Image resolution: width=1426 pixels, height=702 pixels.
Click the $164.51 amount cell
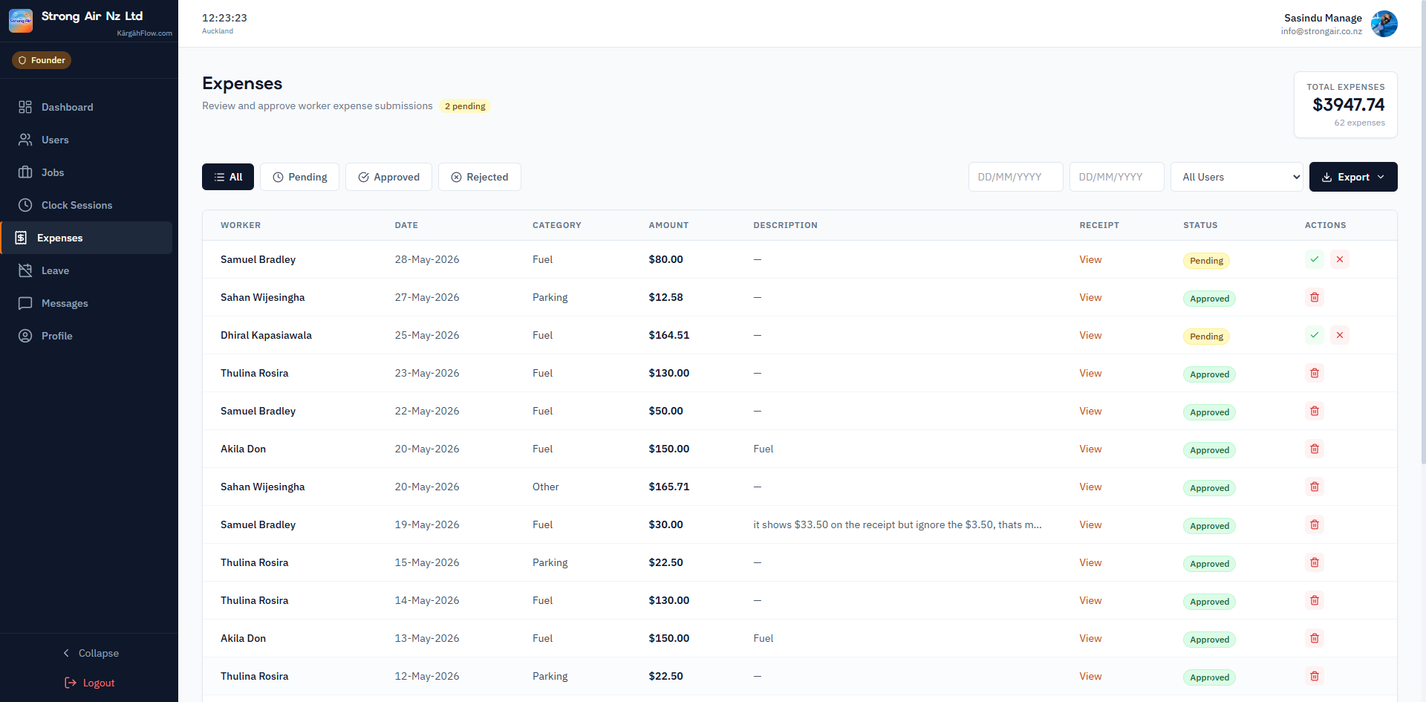click(668, 335)
